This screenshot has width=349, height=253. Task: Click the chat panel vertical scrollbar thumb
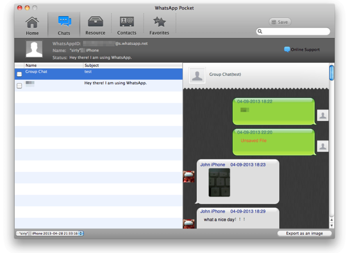[x=332, y=73]
